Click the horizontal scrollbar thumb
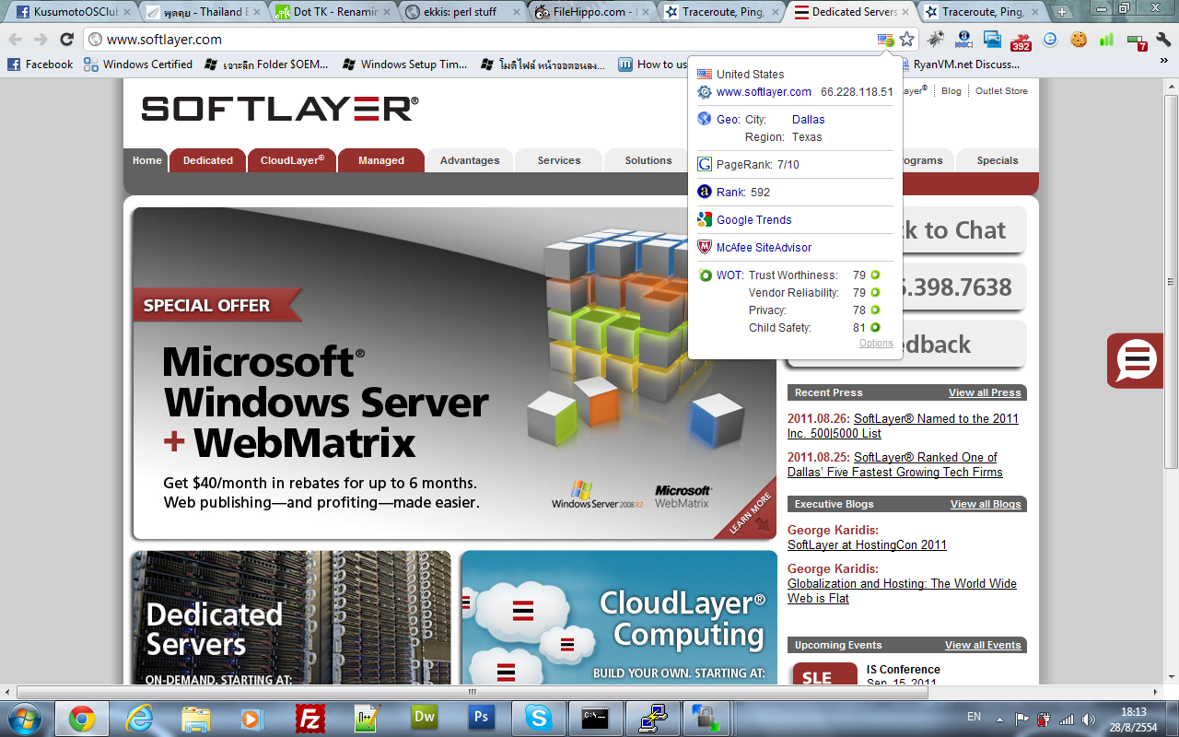This screenshot has height=737, width=1179. coord(472,692)
